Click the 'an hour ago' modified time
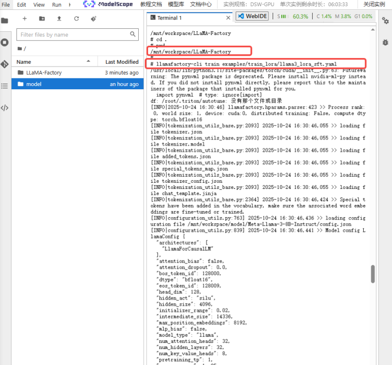392x365 pixels. point(124,84)
